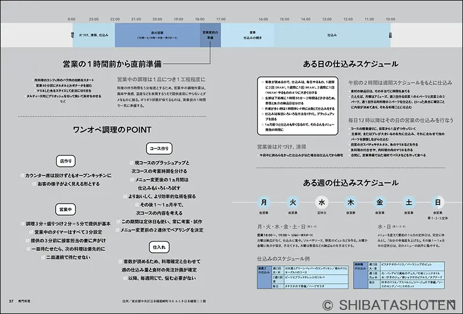Click the 19:00 time label
The height and width of the screenshot is (314, 463).
point(178,19)
